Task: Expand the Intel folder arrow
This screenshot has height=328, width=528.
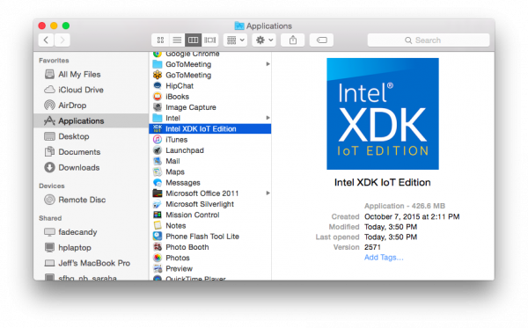Action: (x=268, y=118)
